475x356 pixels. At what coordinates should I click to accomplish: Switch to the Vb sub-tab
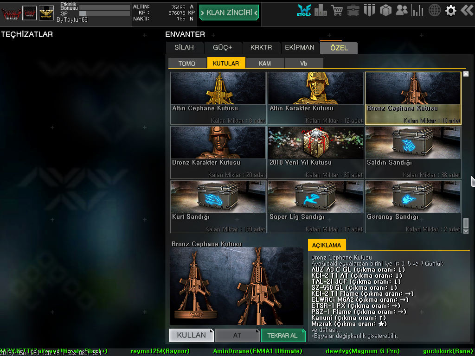[x=304, y=63]
